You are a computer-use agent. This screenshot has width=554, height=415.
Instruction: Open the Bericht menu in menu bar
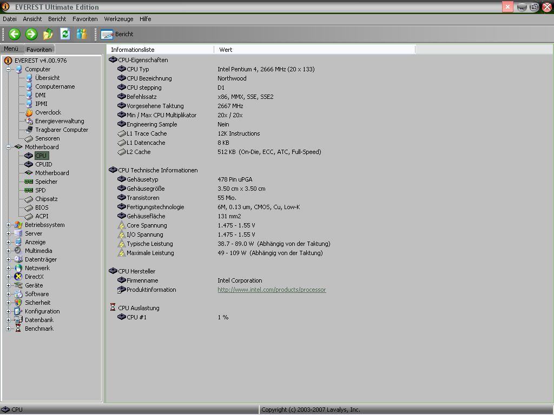(57, 19)
